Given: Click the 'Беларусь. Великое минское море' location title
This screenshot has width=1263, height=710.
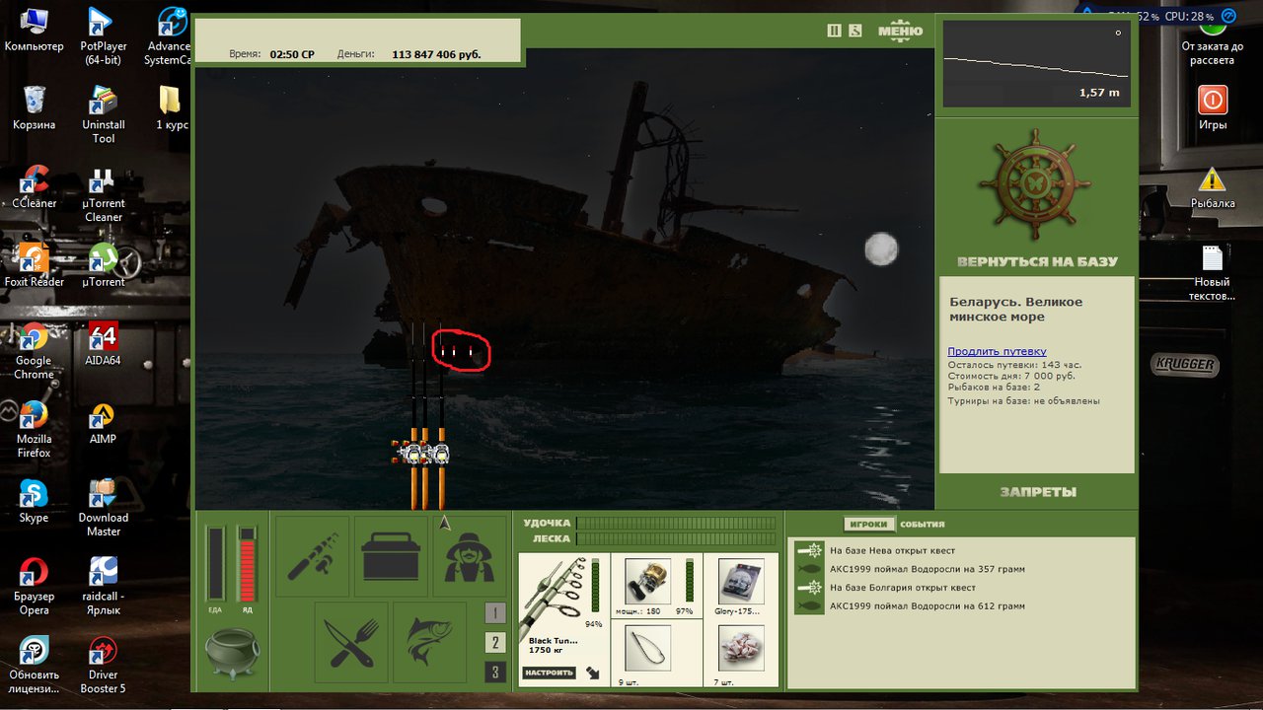Looking at the screenshot, I should tap(1015, 309).
